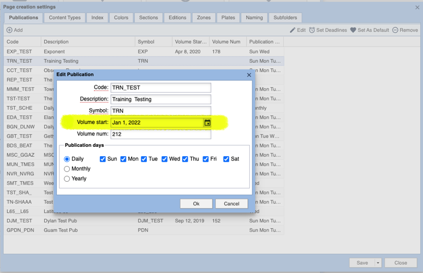Confirm the dialog with Ok

point(196,204)
